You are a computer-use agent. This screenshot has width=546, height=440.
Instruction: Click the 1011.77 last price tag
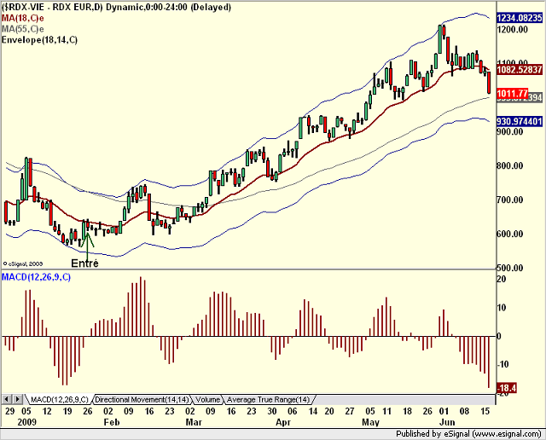point(512,94)
